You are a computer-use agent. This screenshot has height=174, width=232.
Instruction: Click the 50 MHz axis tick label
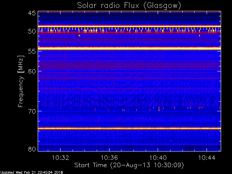point(32,32)
